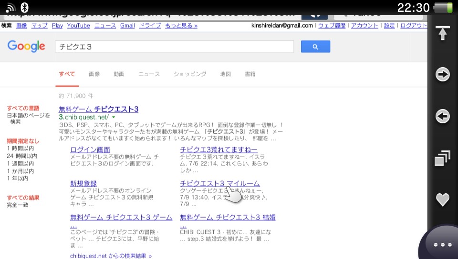The image size is (458, 259).
Task: Switch to the ショッピング results tab
Action: coord(190,74)
